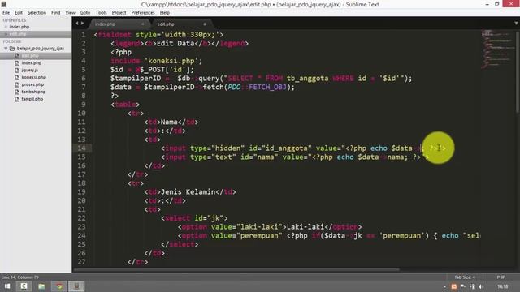Click 'koneksi.php' string on line 4
520x292 pixels.
pos(171,61)
